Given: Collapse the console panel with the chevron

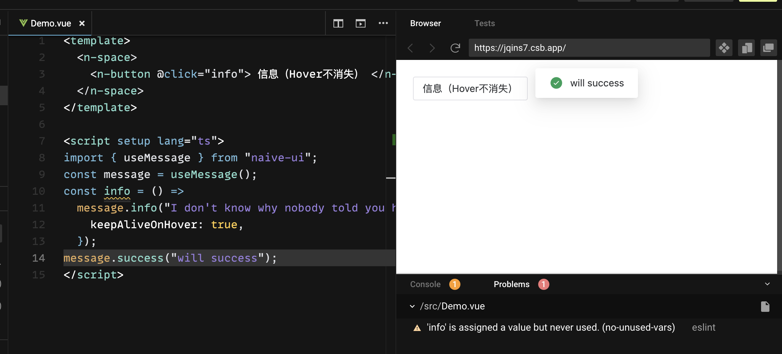Looking at the screenshot, I should pyautogui.click(x=767, y=284).
